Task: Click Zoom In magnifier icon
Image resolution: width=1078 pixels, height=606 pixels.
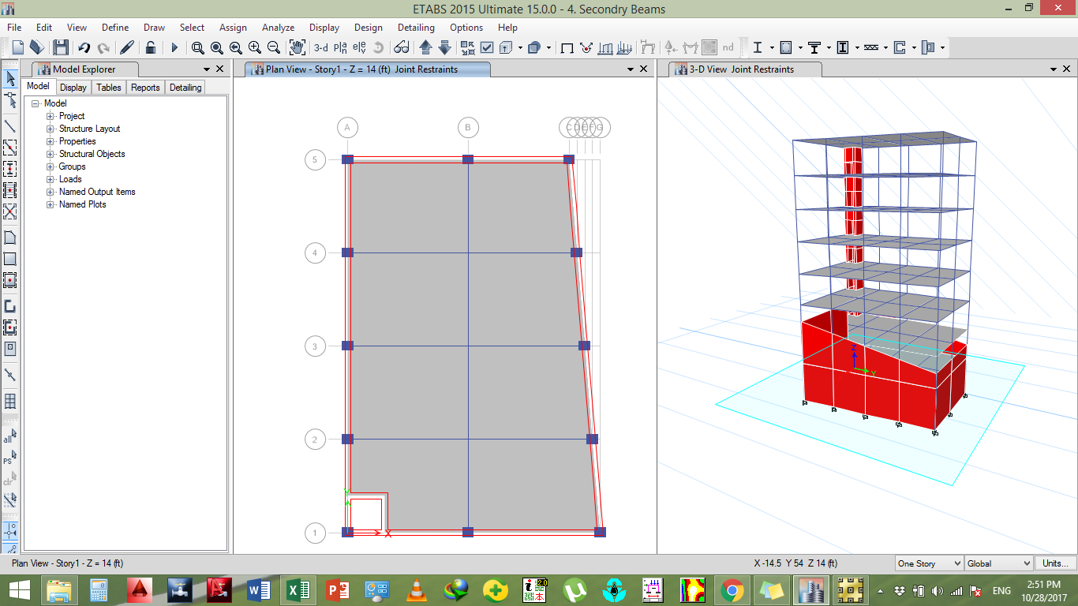Action: 254,47
